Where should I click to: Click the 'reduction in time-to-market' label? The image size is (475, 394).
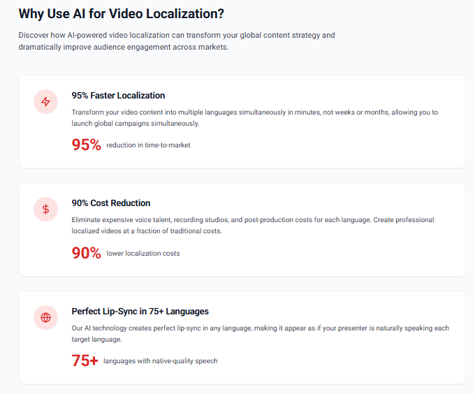[x=148, y=145]
